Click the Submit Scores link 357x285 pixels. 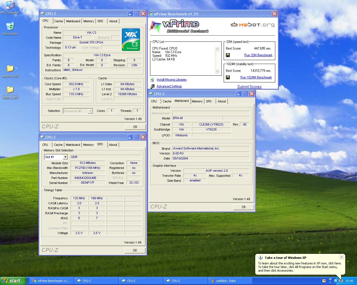click(249, 87)
